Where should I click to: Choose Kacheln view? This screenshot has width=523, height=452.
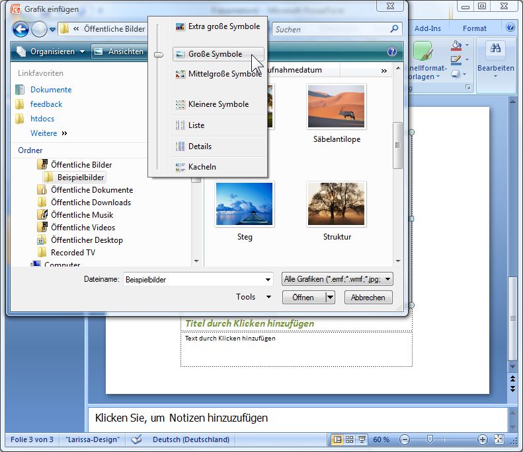tap(218, 167)
